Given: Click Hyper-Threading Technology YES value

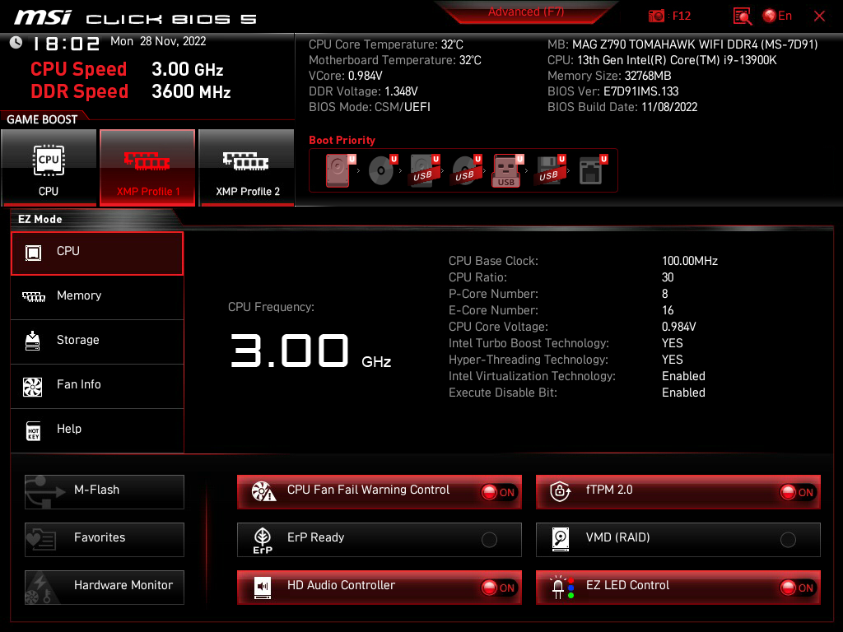Looking at the screenshot, I should click(x=673, y=360).
